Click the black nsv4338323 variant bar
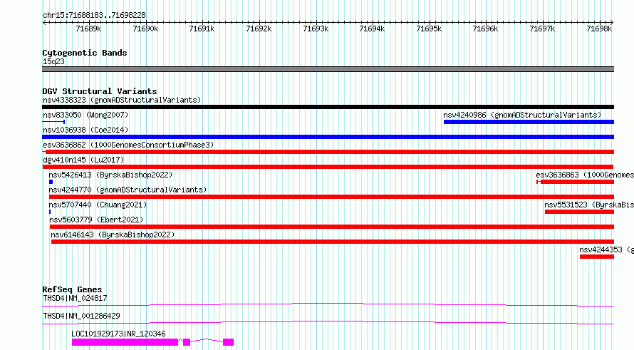This screenshot has height=350, width=634. coord(328,107)
